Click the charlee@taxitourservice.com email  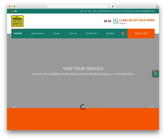pos(110,11)
